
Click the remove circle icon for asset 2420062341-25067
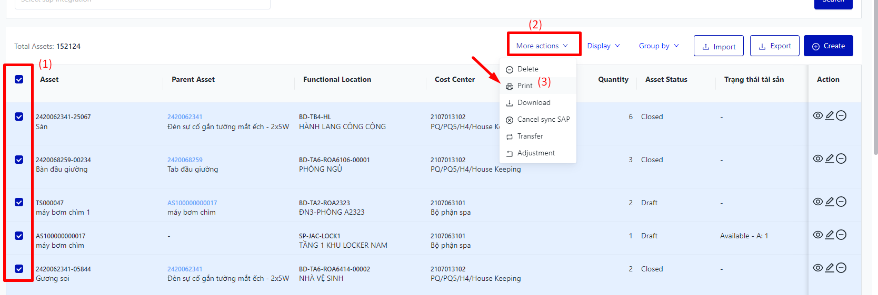tap(841, 115)
